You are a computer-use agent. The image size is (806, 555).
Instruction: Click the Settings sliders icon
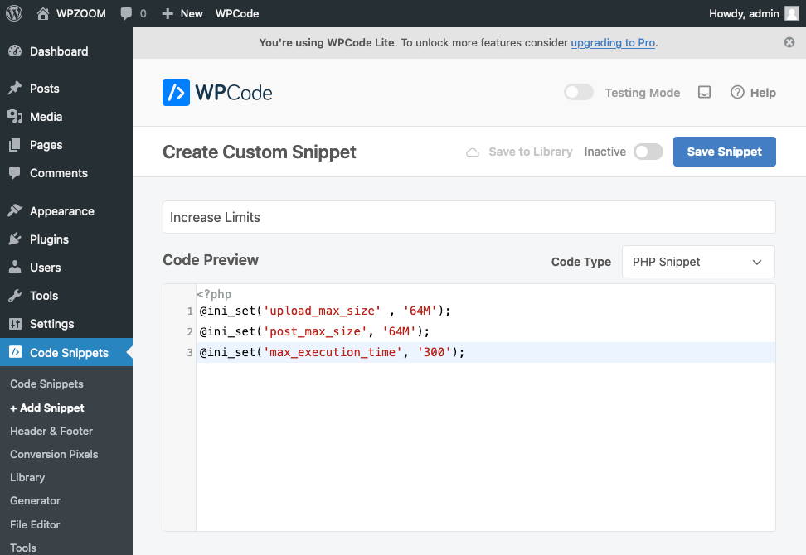click(x=15, y=323)
